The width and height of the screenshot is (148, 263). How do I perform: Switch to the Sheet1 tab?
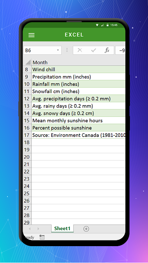pyautogui.click(x=62, y=228)
